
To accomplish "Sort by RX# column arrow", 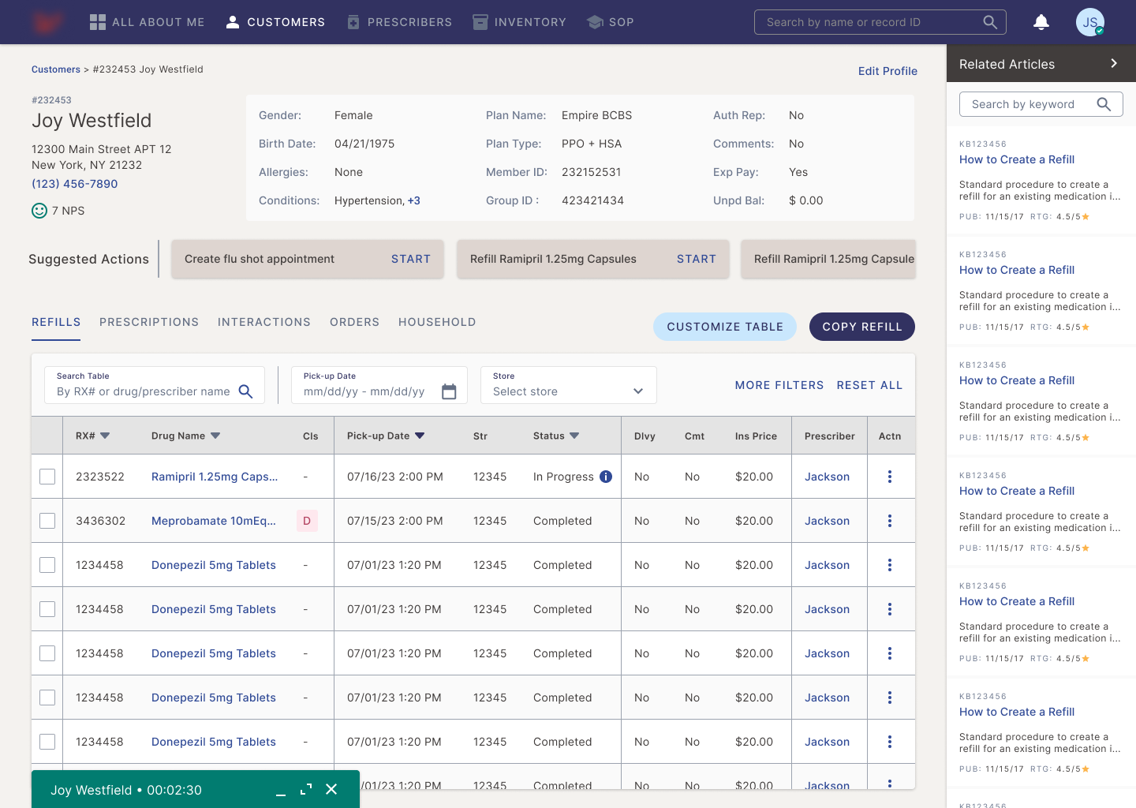I will pyautogui.click(x=105, y=436).
